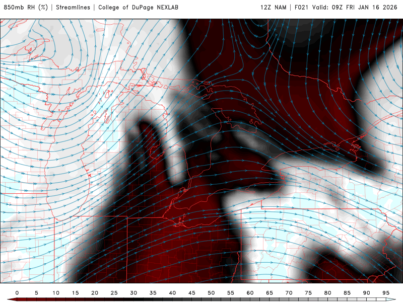Screen dimensions: 403x302
Task: Click the colorbar label "65"
Action: pos(270,293)
